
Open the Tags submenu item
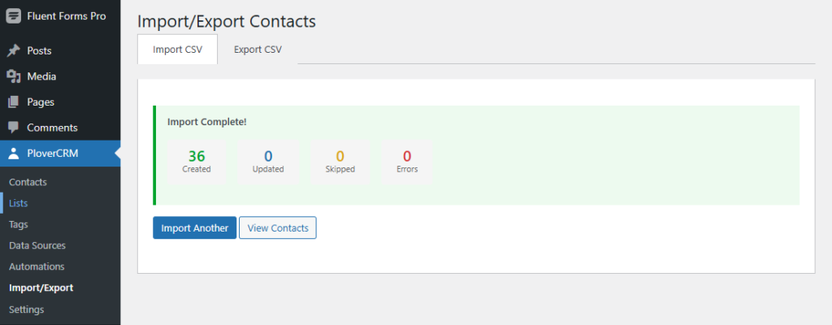(x=19, y=224)
